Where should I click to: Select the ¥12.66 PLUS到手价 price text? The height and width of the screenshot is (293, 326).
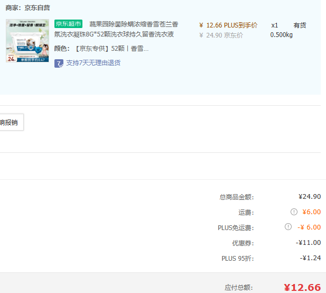228,25
